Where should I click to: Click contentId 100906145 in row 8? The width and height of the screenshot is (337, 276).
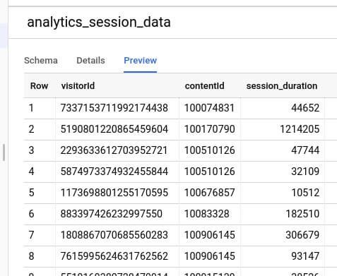coord(209,256)
